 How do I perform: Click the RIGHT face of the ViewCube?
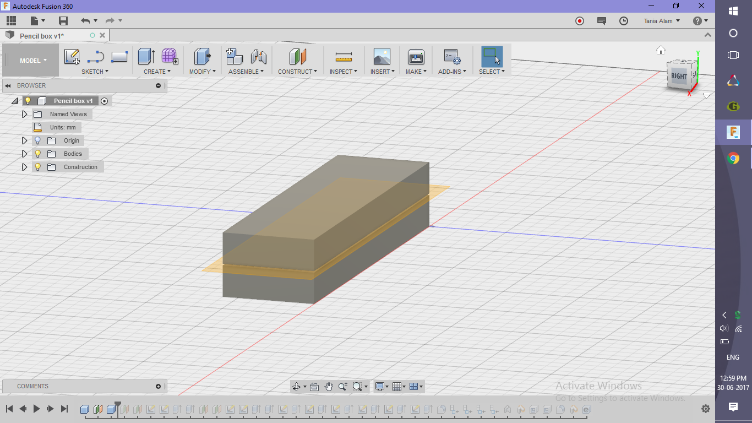679,77
